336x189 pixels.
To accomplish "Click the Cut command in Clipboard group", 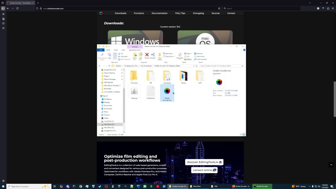I will [x=121, y=53].
